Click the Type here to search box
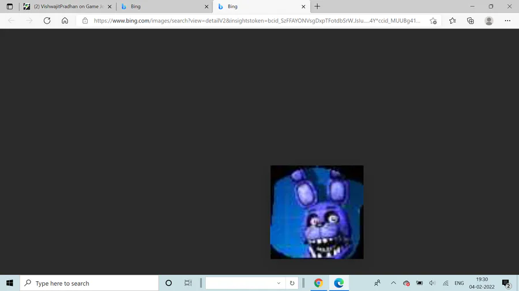This screenshot has width=519, height=291. (x=89, y=283)
